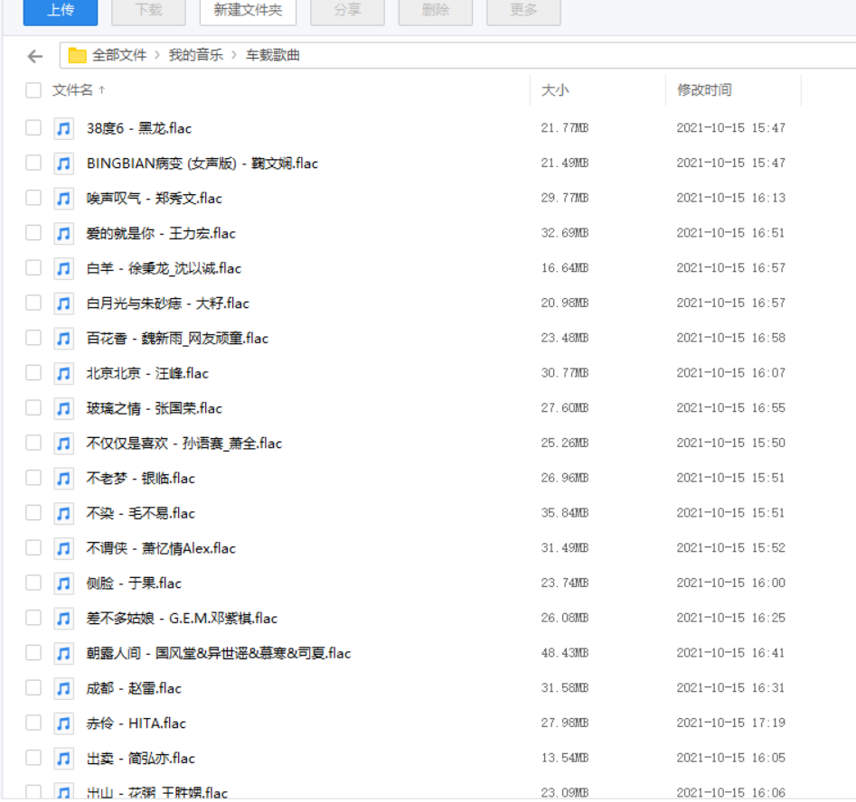The image size is (856, 802).
Task: Click the music icon for 侧脸 - 于果.flac
Action: point(63,583)
